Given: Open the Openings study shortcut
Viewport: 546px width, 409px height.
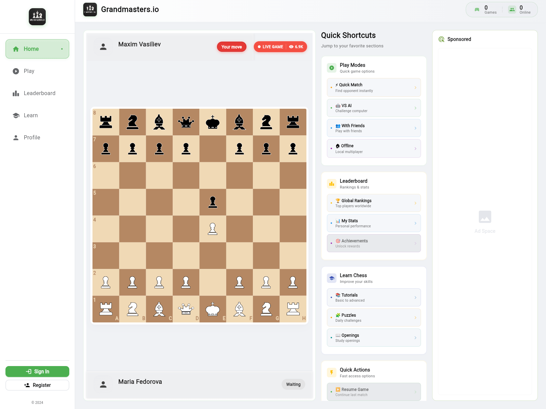Looking at the screenshot, I should (374, 338).
